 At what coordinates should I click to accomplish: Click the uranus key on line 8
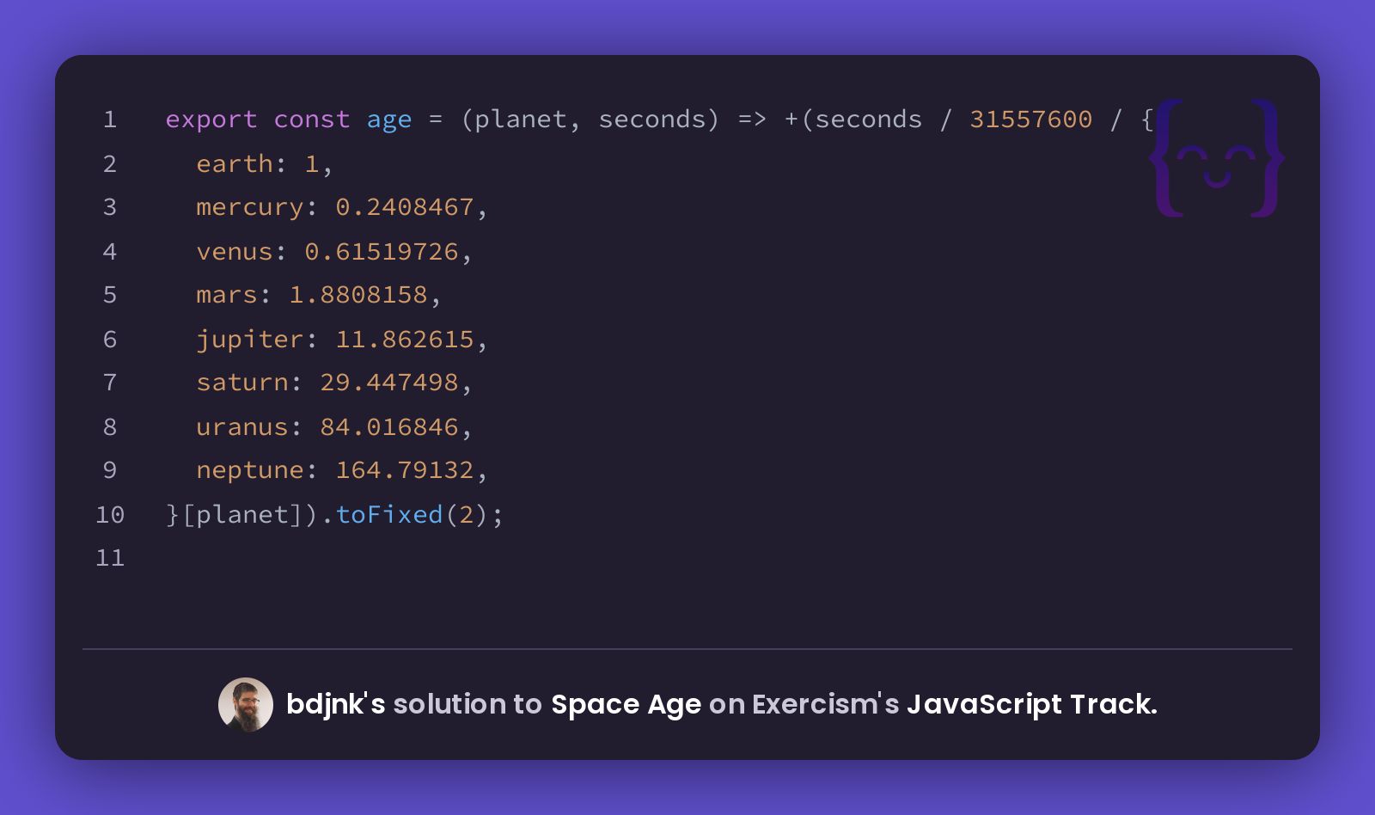pos(242,427)
